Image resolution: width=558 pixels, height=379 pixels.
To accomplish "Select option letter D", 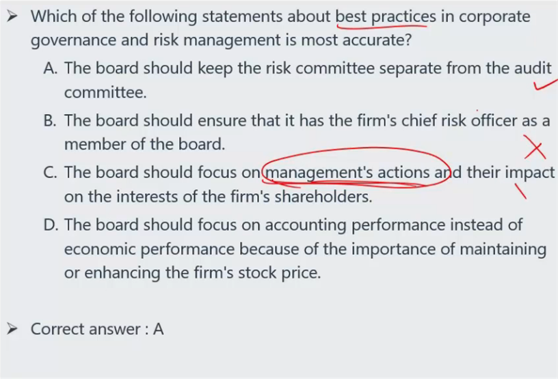I will 51,225.
